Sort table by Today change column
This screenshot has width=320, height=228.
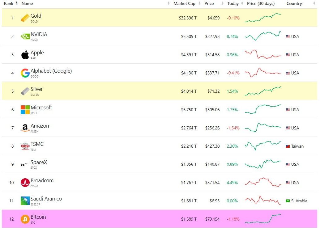pos(233,3)
